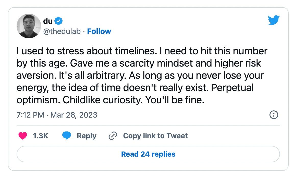Click the Reply text label

(87, 136)
